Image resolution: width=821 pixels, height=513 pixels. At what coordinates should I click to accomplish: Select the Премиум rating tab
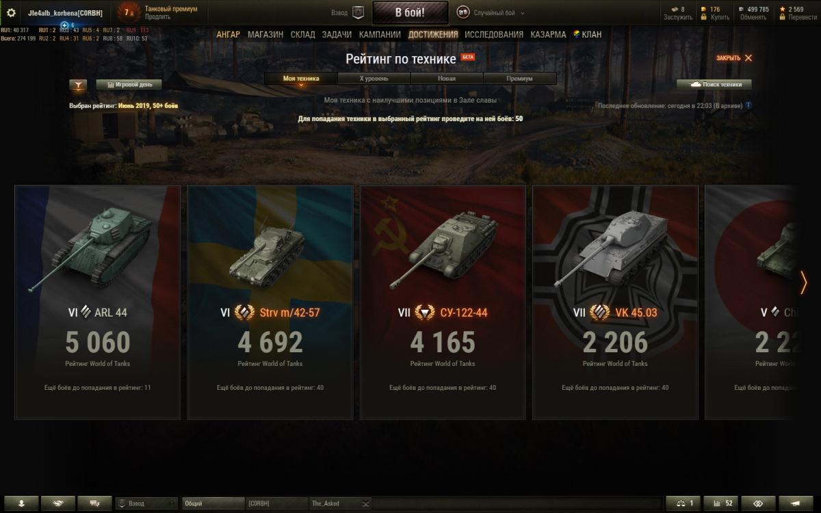[x=520, y=79]
